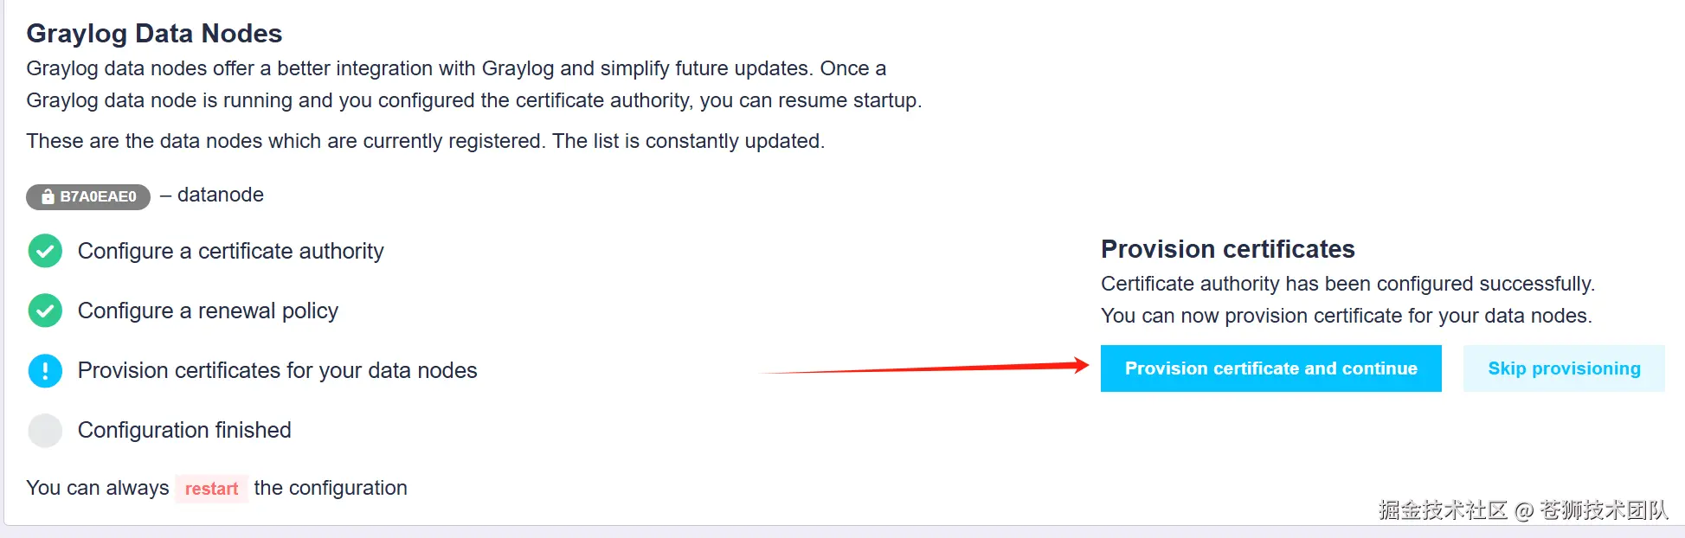Click the 'Provision certificates' heading
The image size is (1685, 538).
[x=1227, y=249]
